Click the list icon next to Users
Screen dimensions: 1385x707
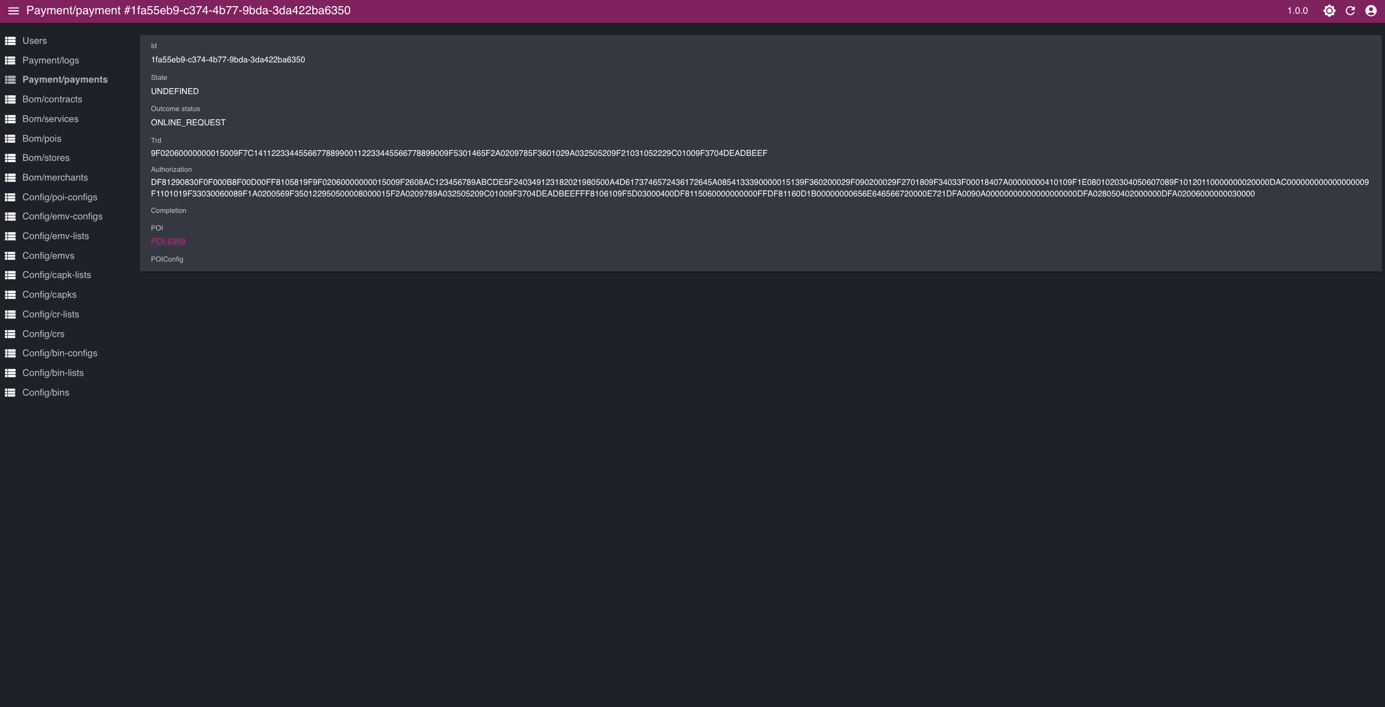(10, 40)
